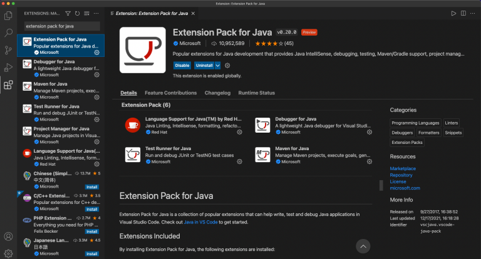Image resolution: width=481 pixels, height=259 pixels.
Task: Disable the Extension Pack for Java
Action: 182,65
